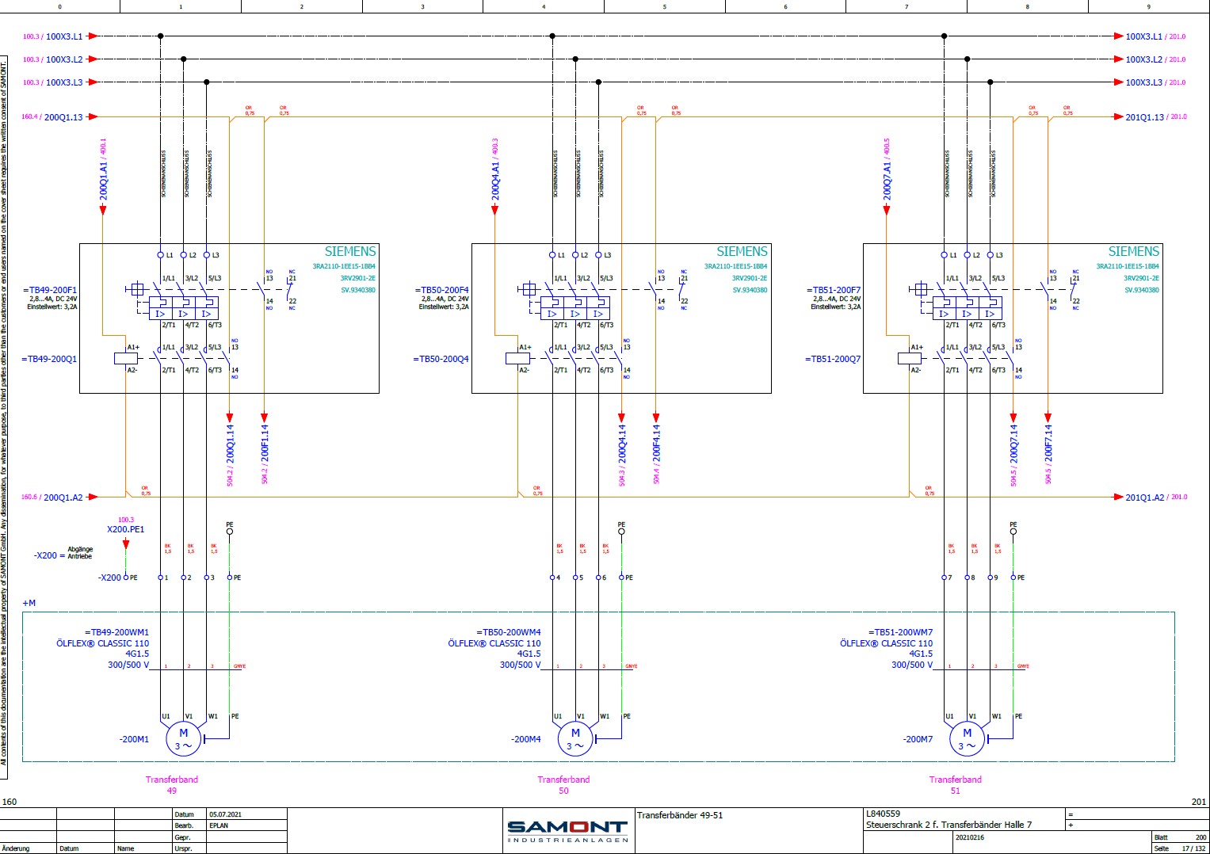Image resolution: width=1210 pixels, height=854 pixels.
Task: Select the contactor coil of =TB51-200Q7
Action: click(x=910, y=358)
